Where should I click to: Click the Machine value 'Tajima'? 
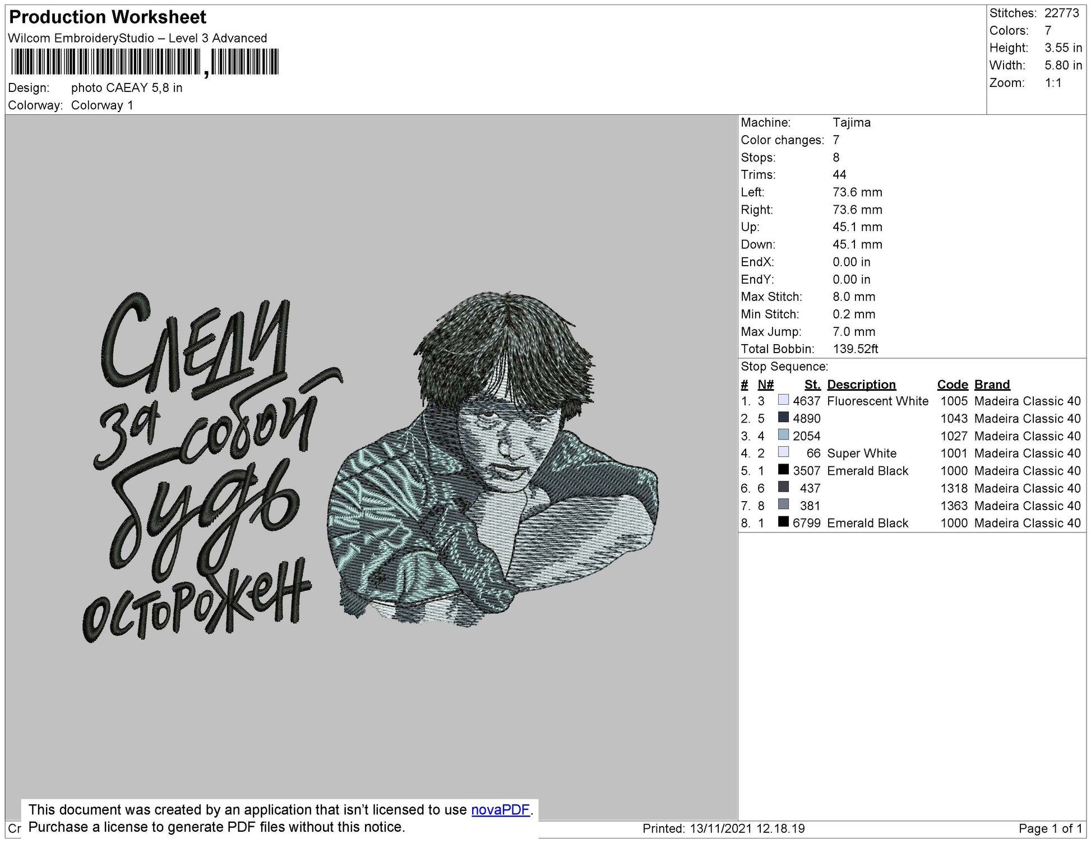click(x=852, y=123)
